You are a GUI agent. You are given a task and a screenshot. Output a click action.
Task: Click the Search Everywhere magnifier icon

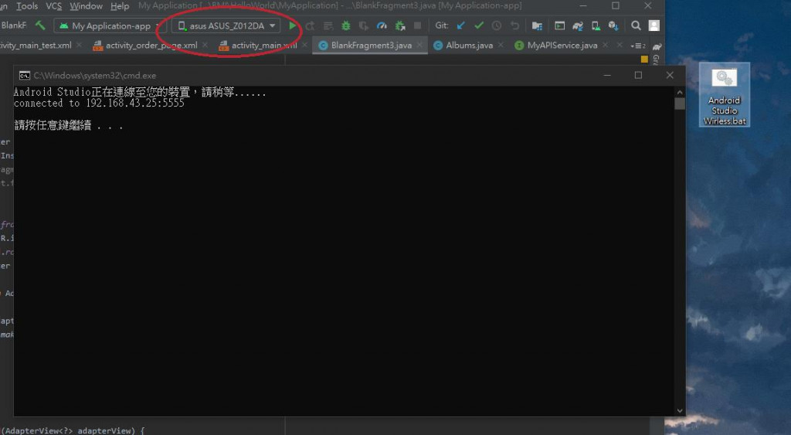tap(637, 25)
